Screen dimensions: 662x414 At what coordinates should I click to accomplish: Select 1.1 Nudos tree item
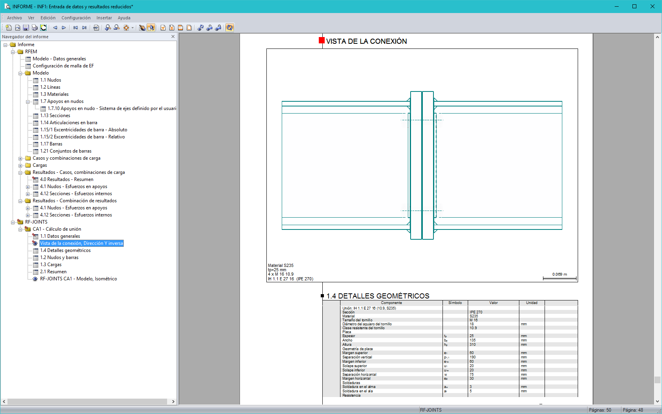[50, 80]
